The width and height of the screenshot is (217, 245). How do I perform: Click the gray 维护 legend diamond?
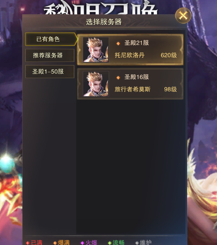pyautogui.click(x=137, y=243)
